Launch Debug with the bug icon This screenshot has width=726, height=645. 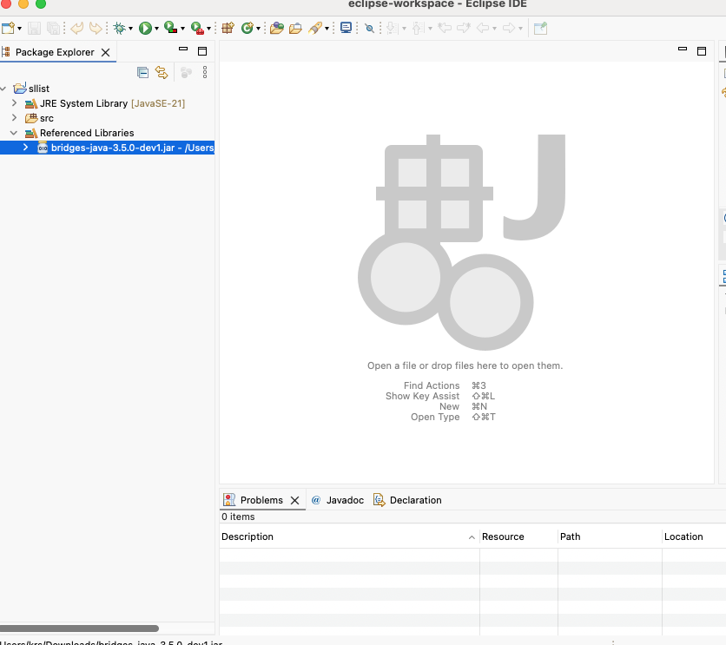pyautogui.click(x=120, y=29)
